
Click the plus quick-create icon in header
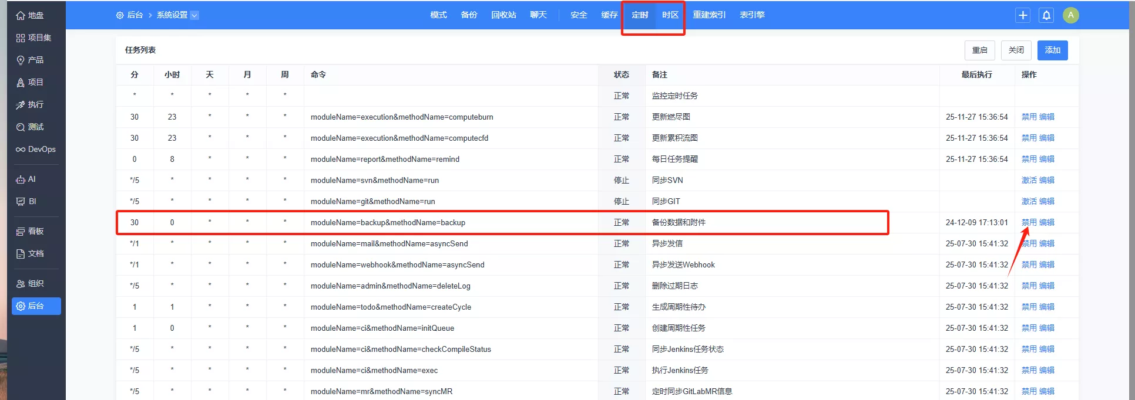click(x=1023, y=15)
